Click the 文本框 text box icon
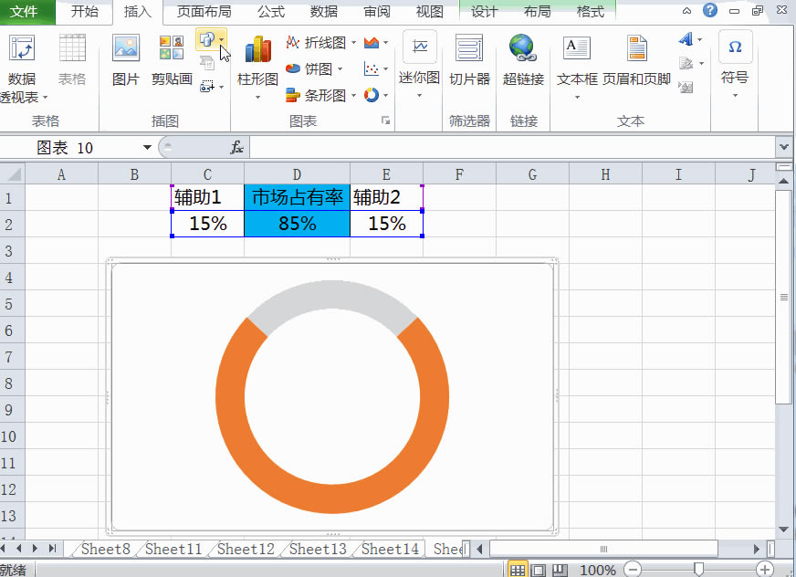 577,48
